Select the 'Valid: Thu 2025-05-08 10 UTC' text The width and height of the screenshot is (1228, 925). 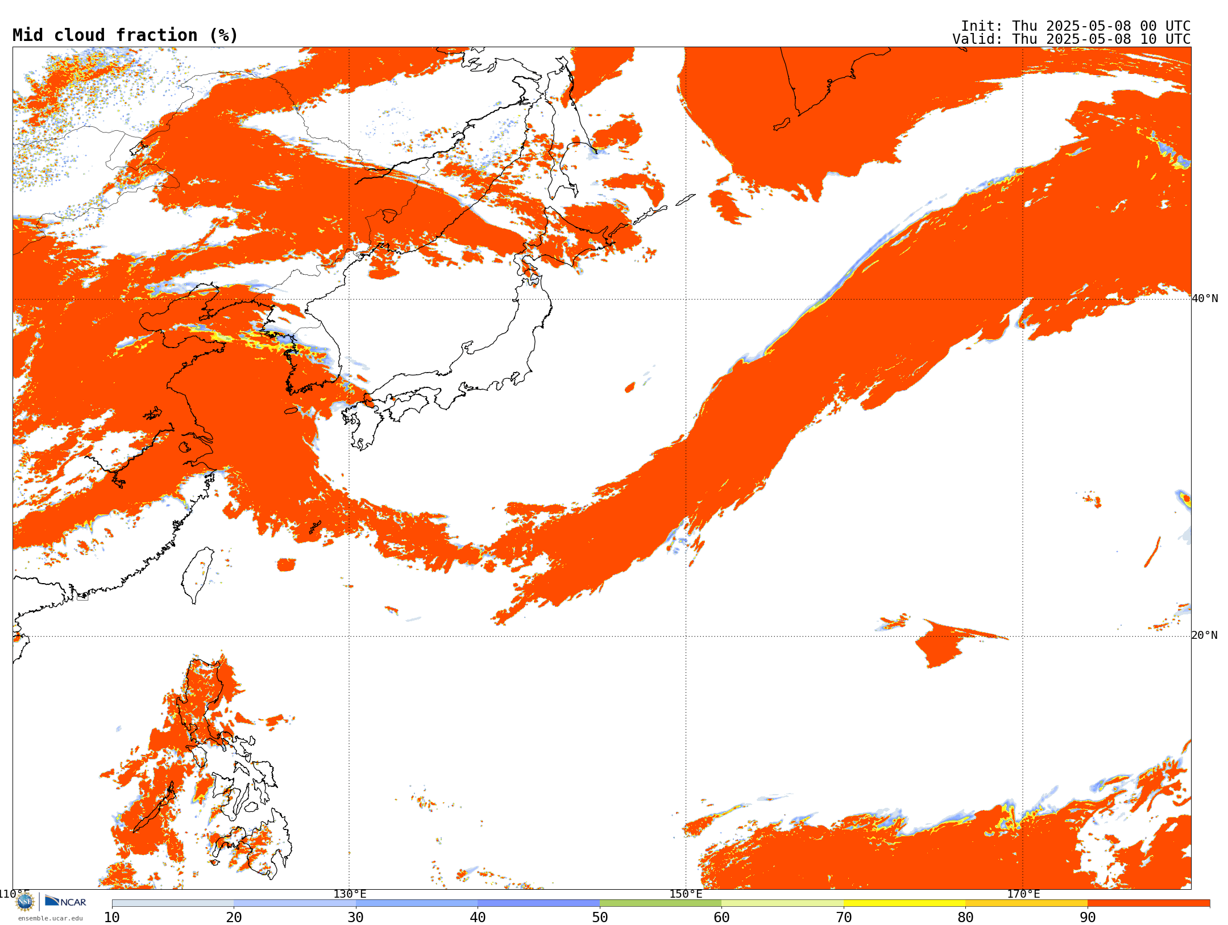1072,39
